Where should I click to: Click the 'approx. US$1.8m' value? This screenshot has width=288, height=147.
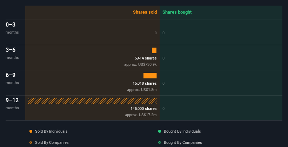pyautogui.click(x=142, y=90)
